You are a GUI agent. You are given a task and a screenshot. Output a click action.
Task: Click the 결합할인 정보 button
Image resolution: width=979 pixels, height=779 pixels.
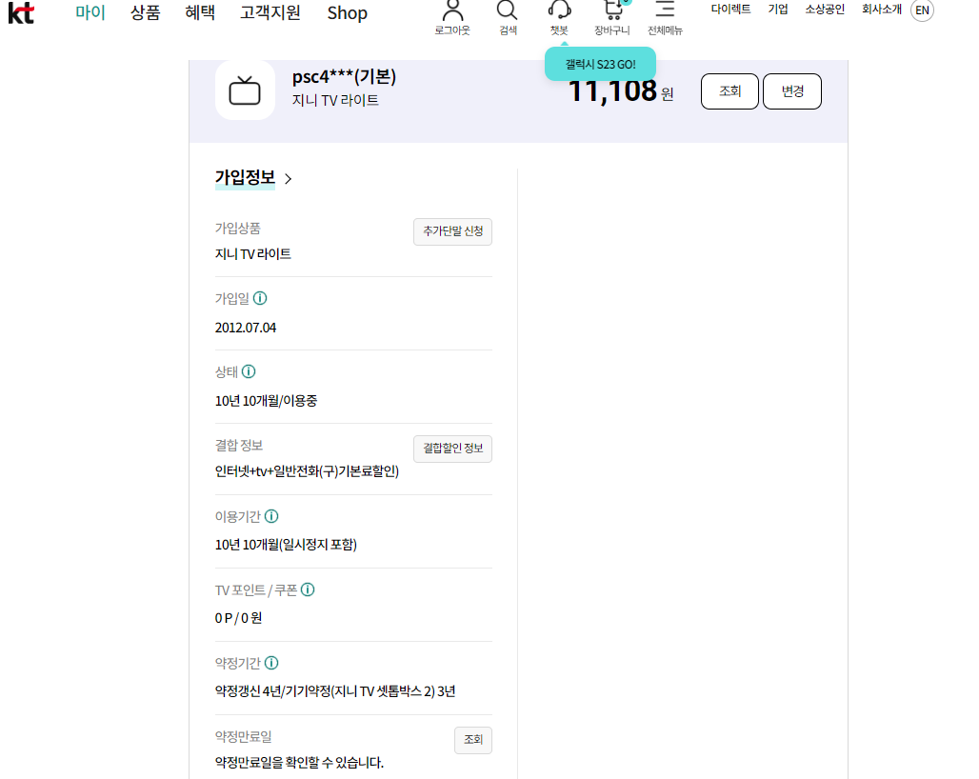(452, 449)
